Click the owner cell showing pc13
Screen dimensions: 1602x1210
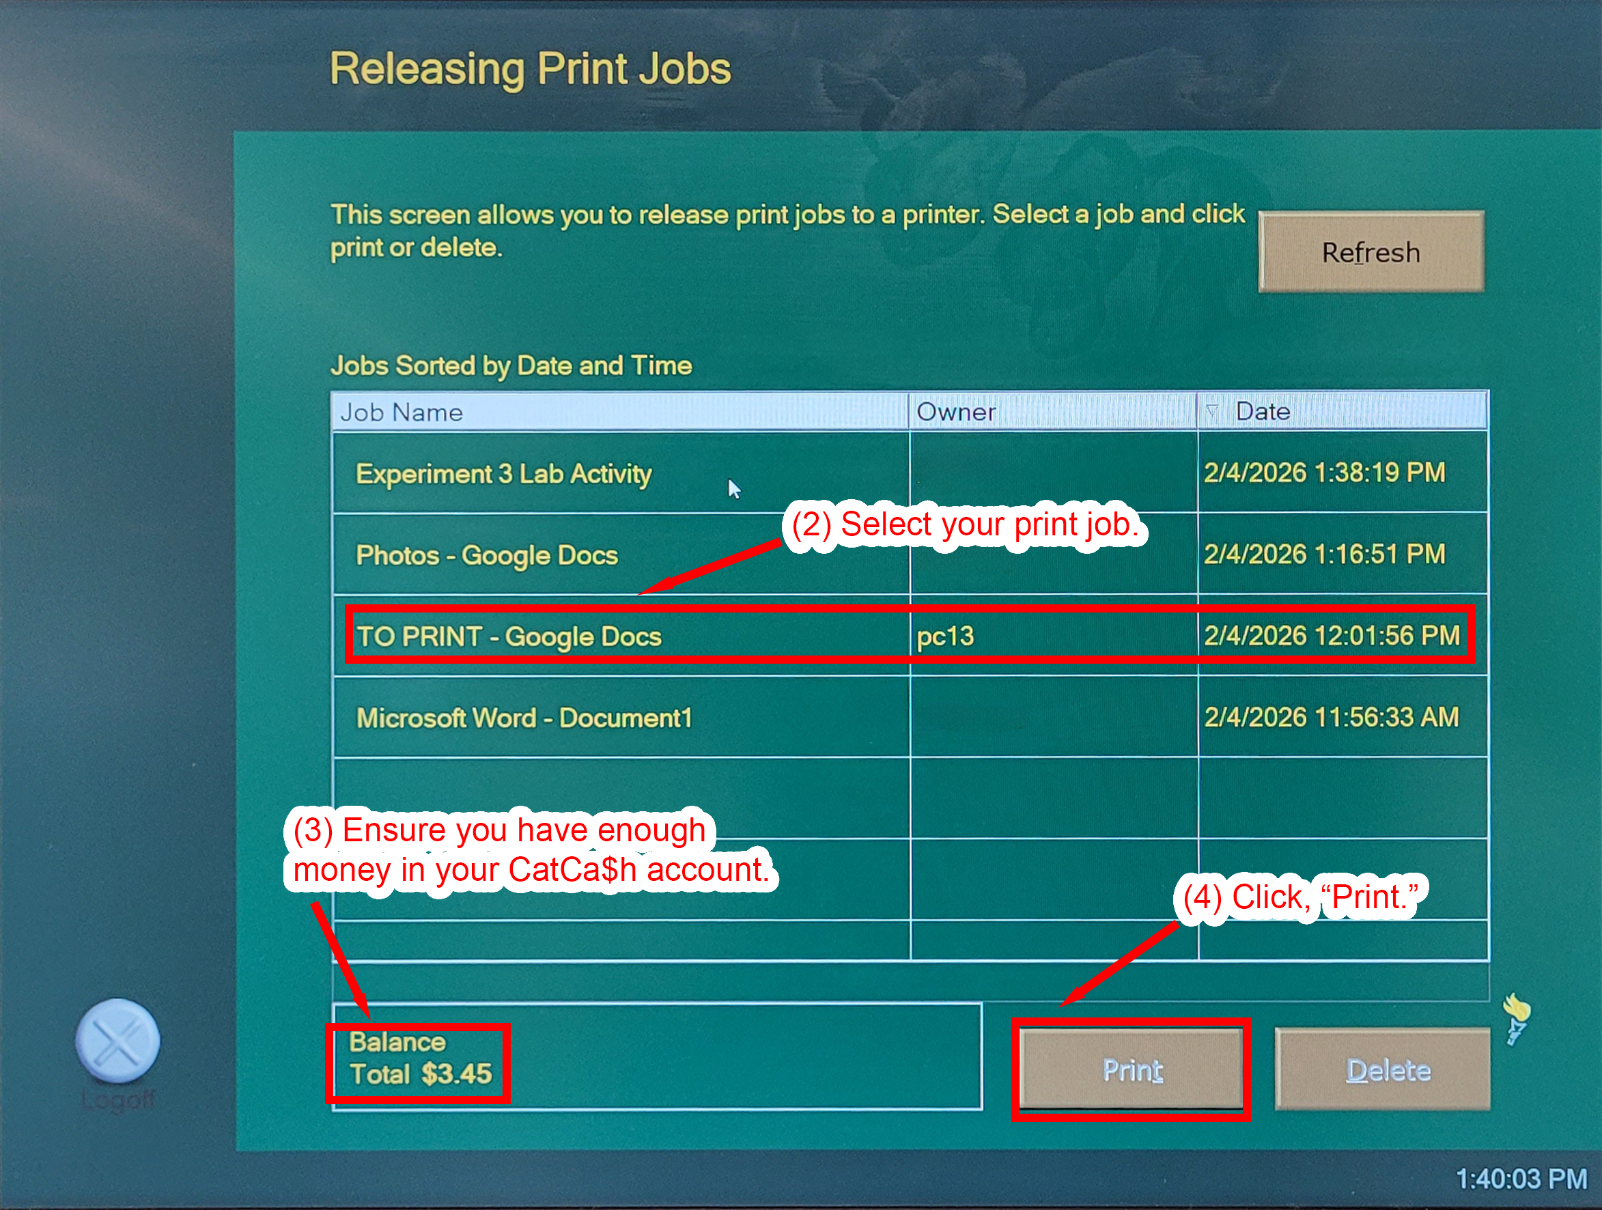tap(945, 636)
